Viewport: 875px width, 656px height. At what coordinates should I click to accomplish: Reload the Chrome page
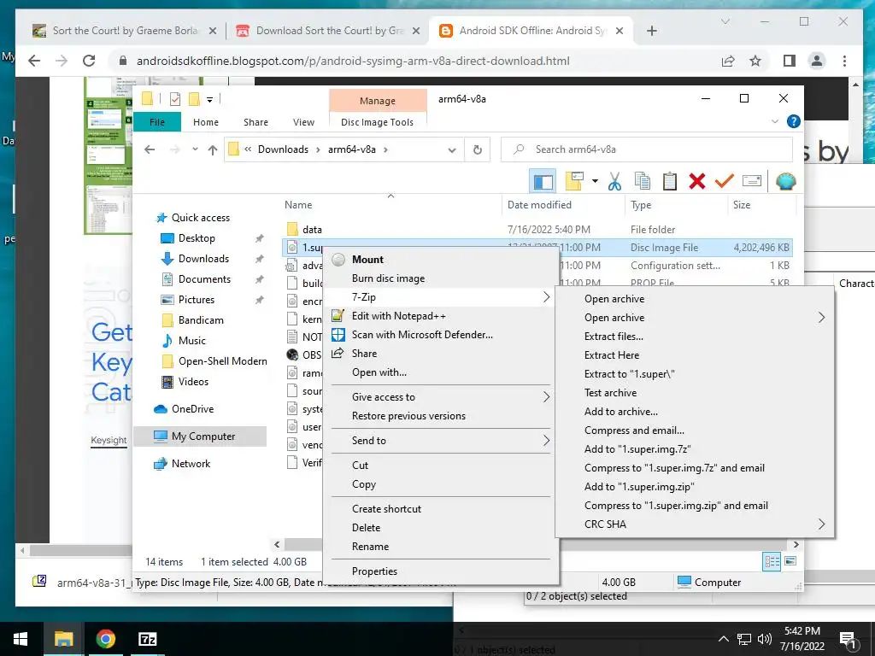(89, 61)
